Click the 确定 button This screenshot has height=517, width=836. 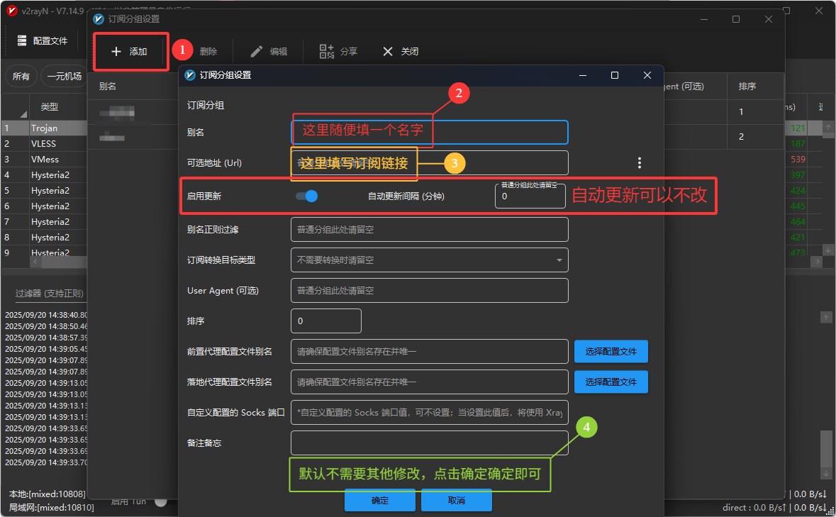[x=380, y=501]
